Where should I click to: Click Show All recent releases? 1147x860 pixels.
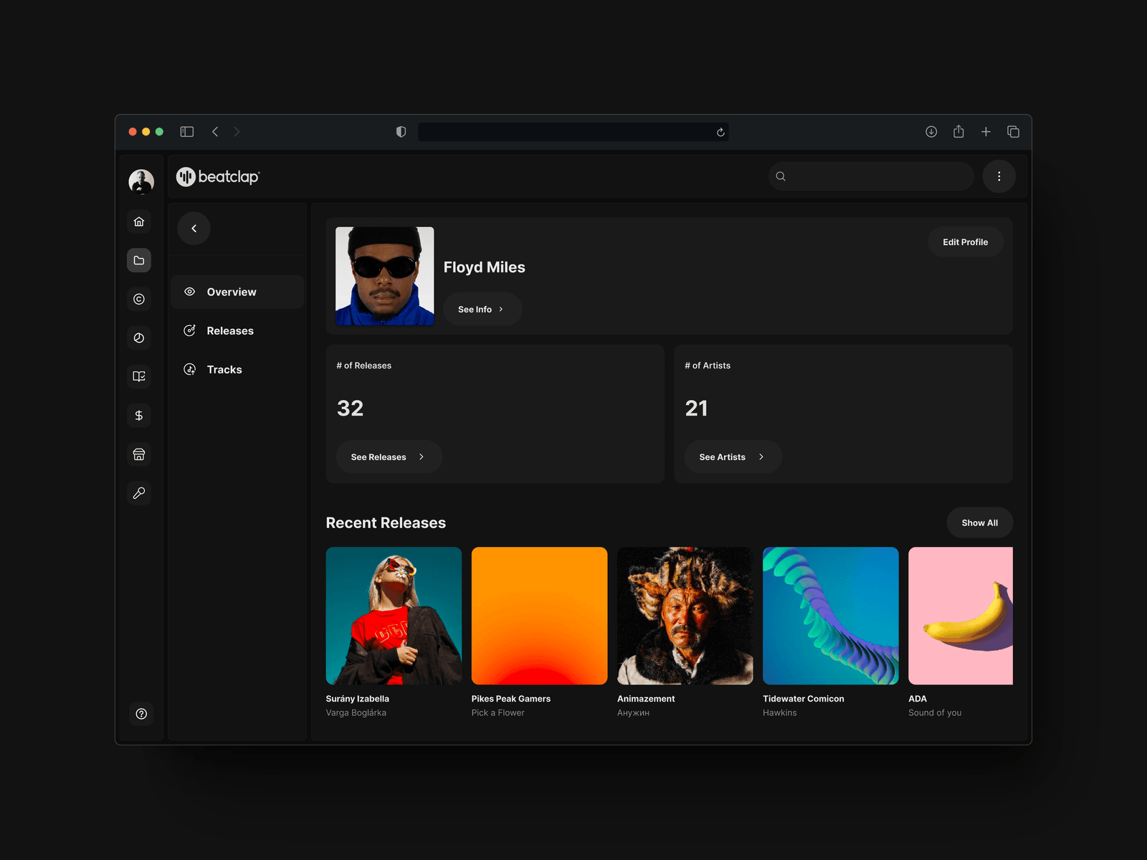[979, 523]
